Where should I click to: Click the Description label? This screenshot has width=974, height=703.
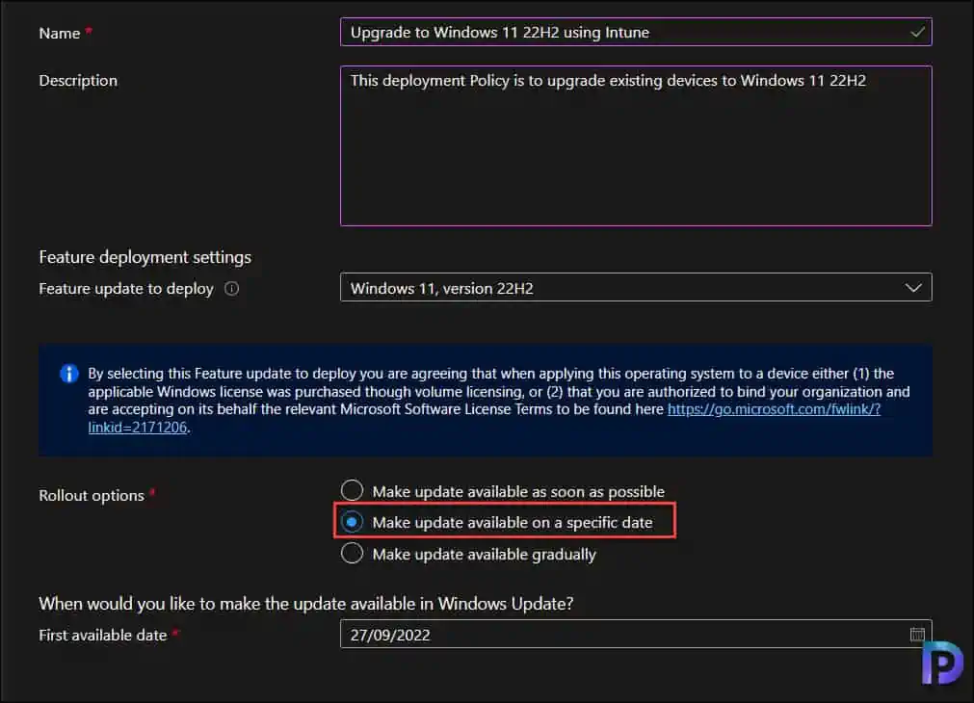coord(78,81)
